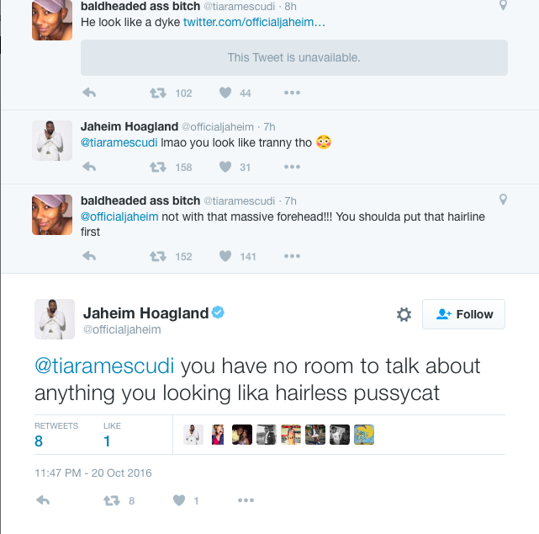
Task: Retweet the tweet with 102 retweets
Action: click(x=157, y=93)
